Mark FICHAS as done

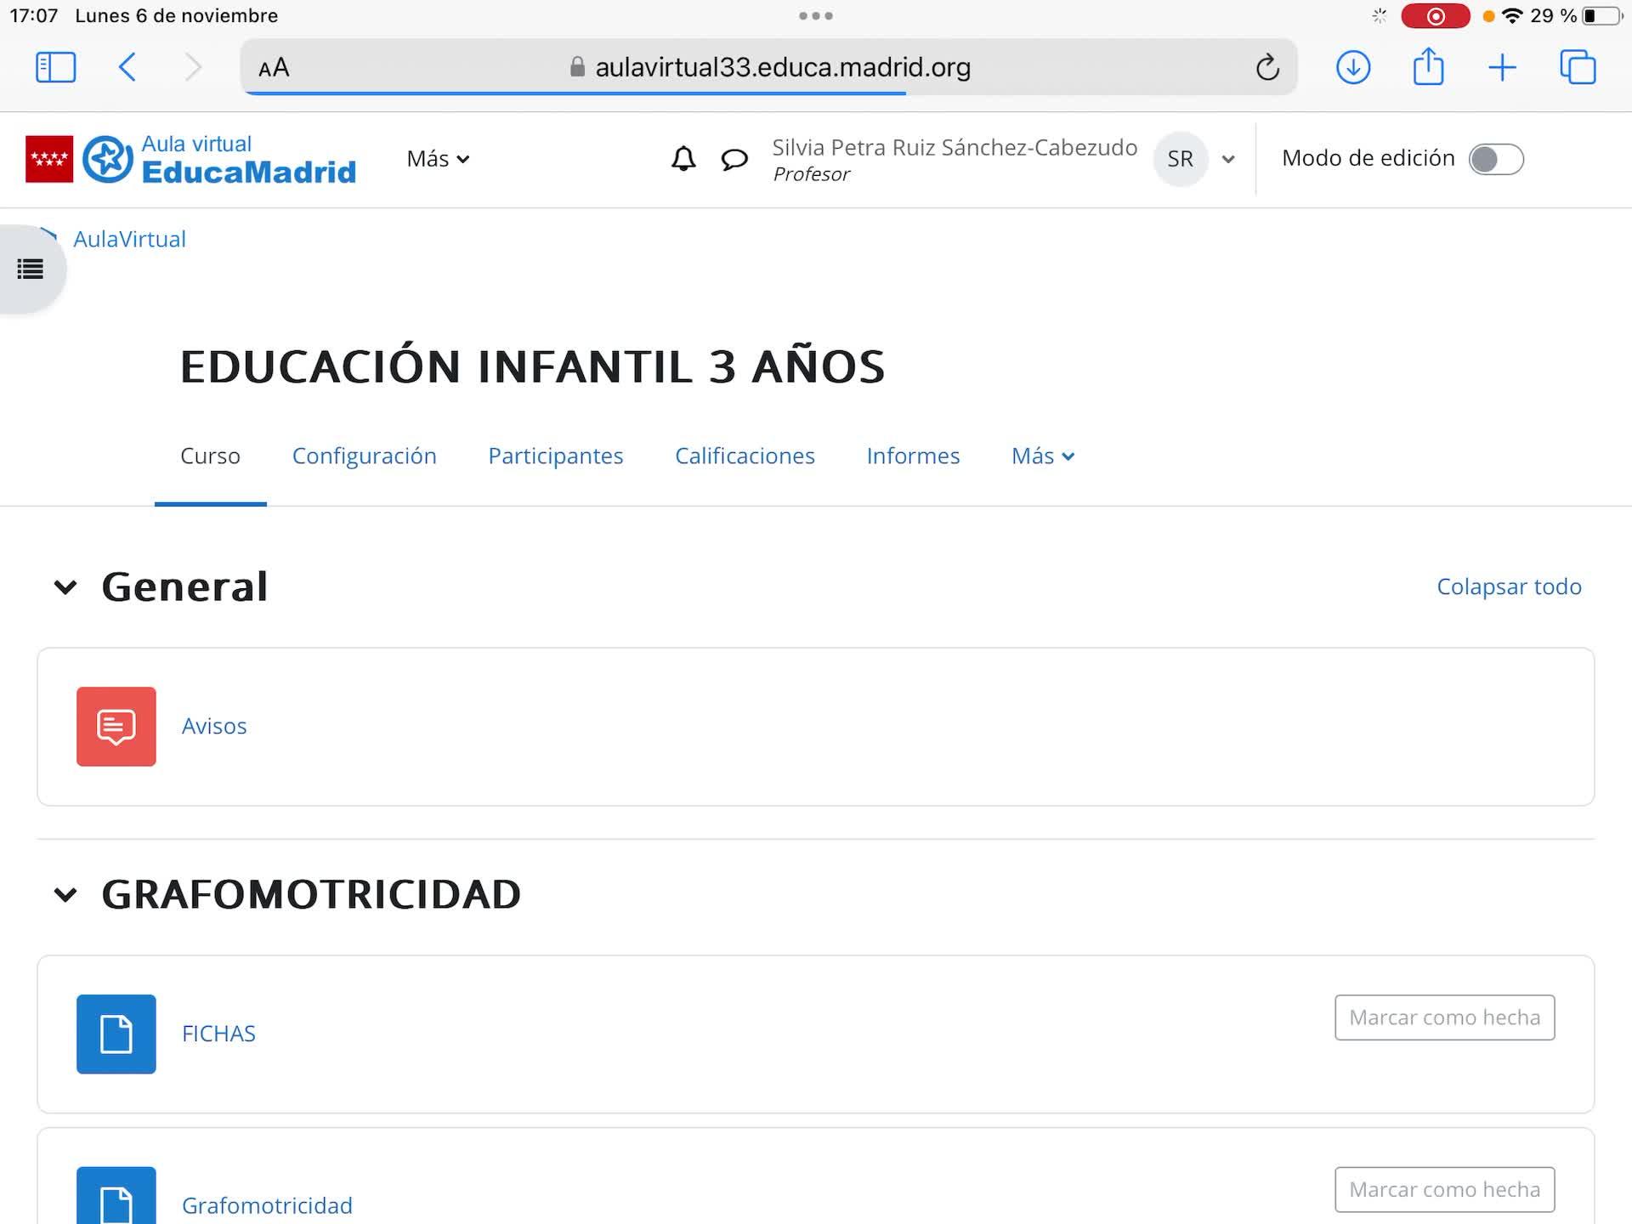(x=1444, y=1017)
